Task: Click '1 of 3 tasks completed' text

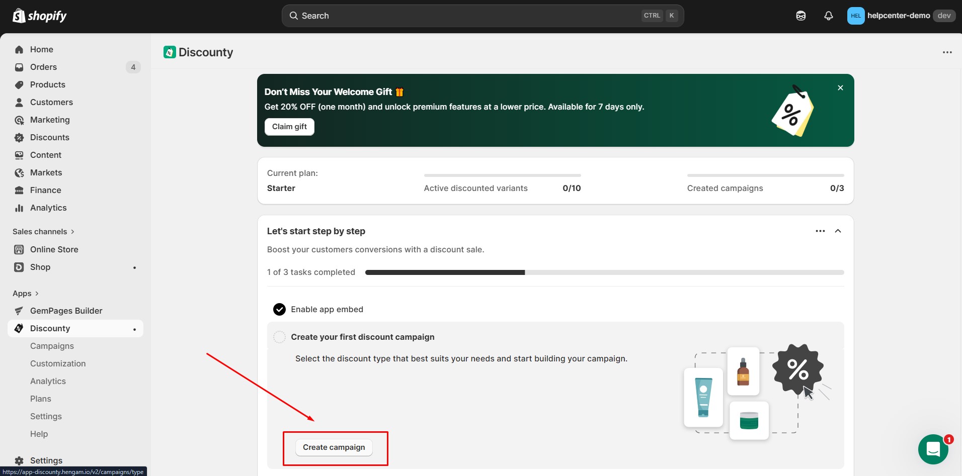Action: 311,272
